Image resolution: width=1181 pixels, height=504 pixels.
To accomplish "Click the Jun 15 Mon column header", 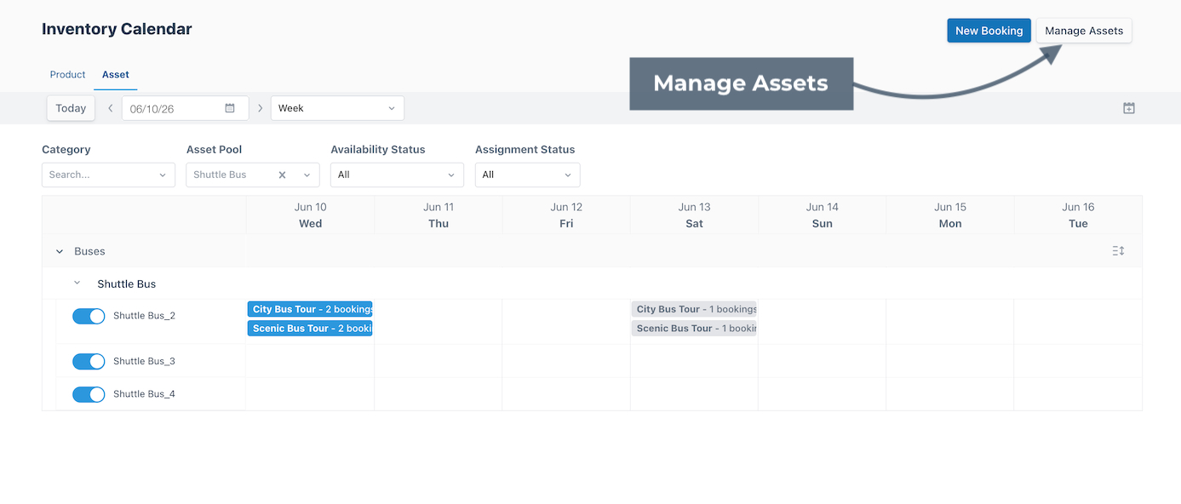I will coord(950,215).
